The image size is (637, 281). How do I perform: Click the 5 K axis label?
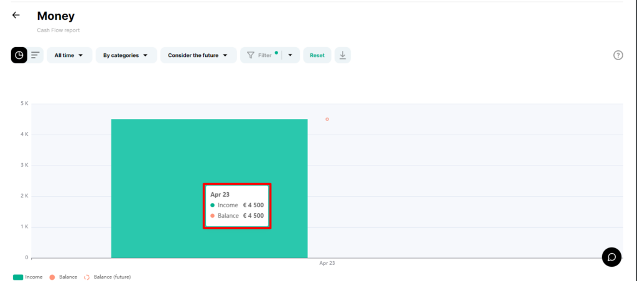[24, 104]
